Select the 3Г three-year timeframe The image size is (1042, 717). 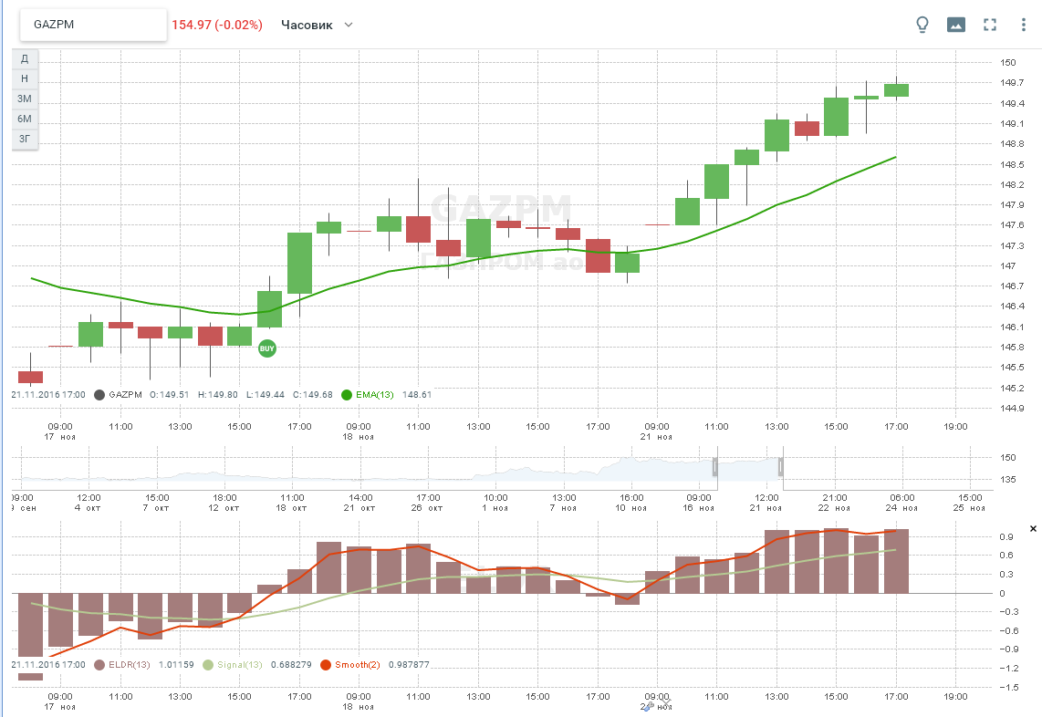click(25, 139)
